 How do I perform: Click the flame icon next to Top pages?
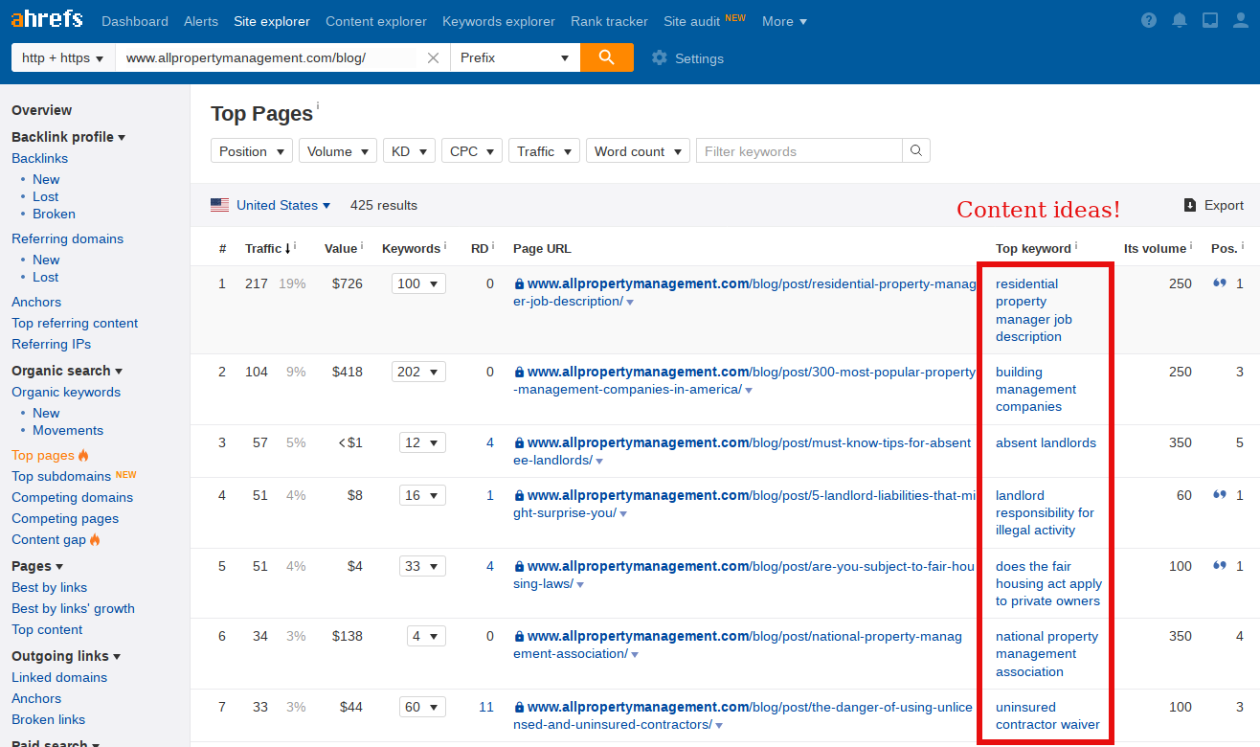click(83, 456)
